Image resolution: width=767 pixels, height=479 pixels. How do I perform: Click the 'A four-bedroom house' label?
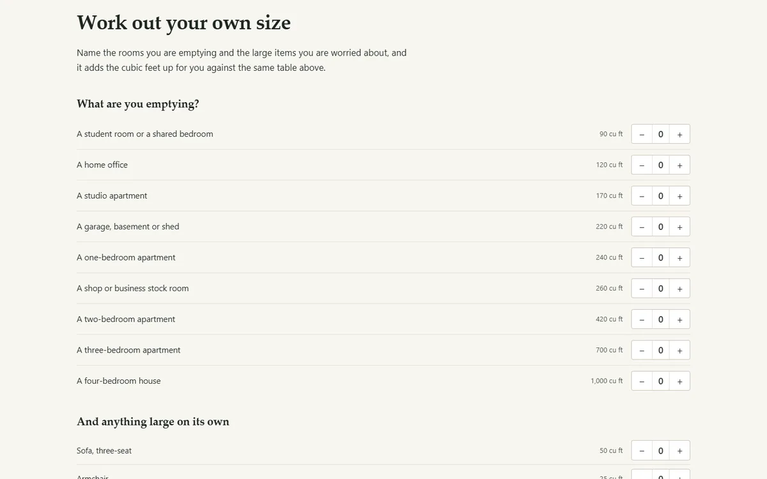pyautogui.click(x=119, y=381)
